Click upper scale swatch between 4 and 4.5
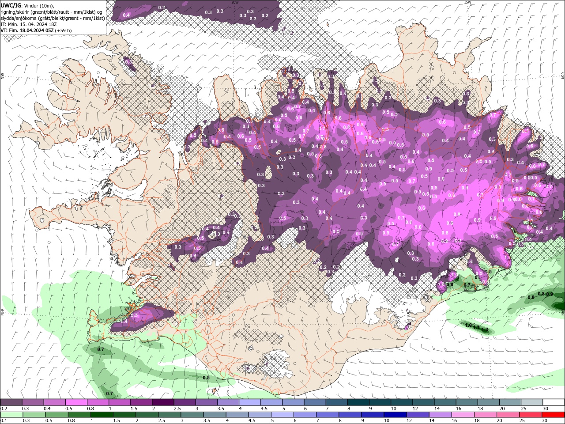 point(250,402)
